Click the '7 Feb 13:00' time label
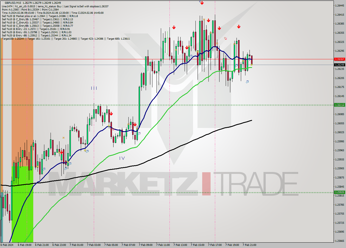The height and width of the screenshot is (248, 346). (x=180, y=245)
